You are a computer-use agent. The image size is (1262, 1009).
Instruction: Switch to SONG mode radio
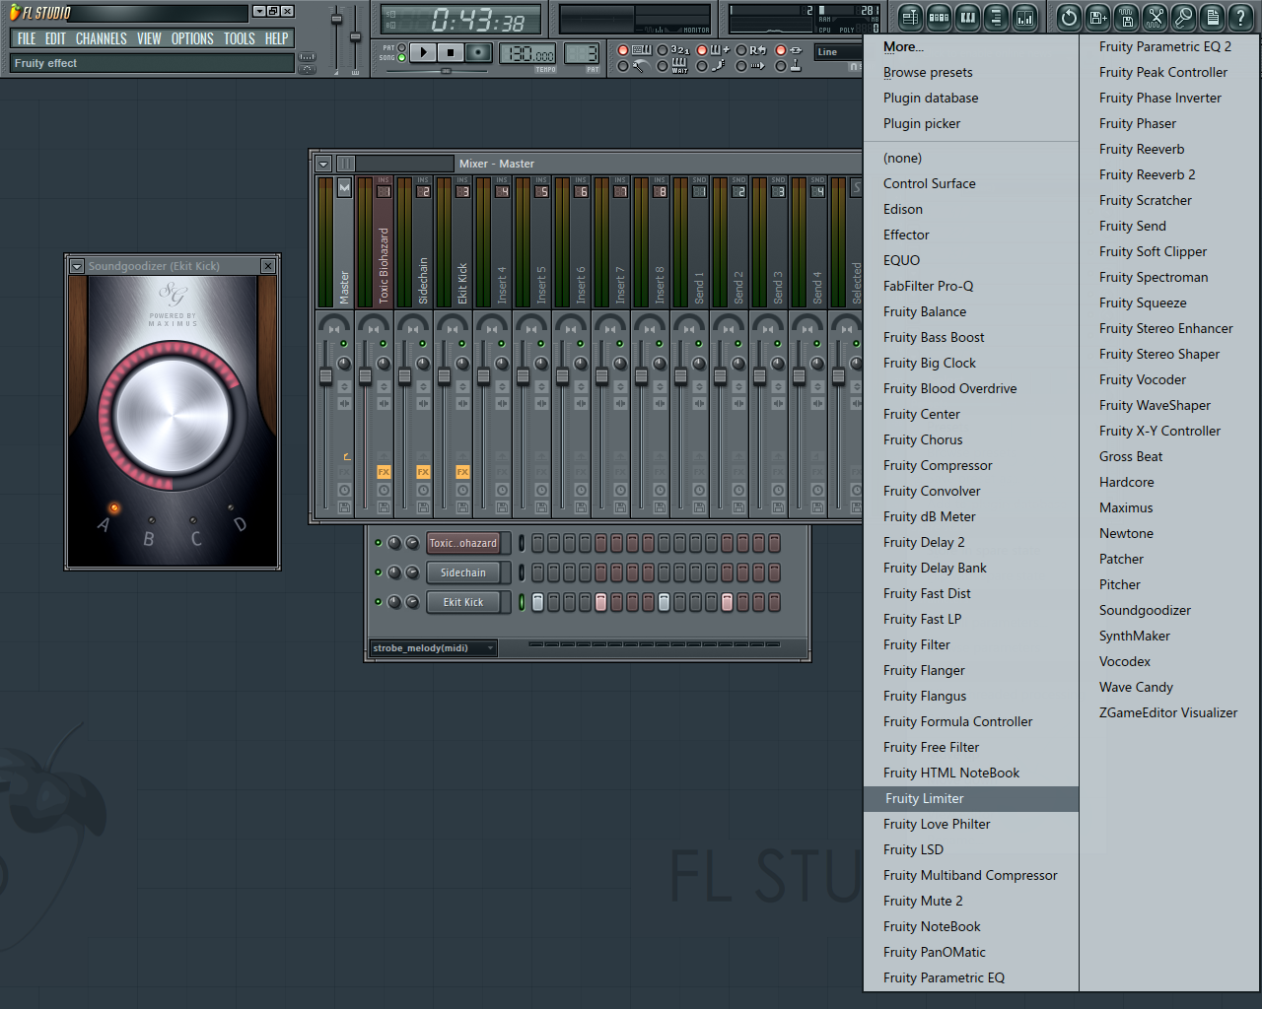pyautogui.click(x=401, y=58)
